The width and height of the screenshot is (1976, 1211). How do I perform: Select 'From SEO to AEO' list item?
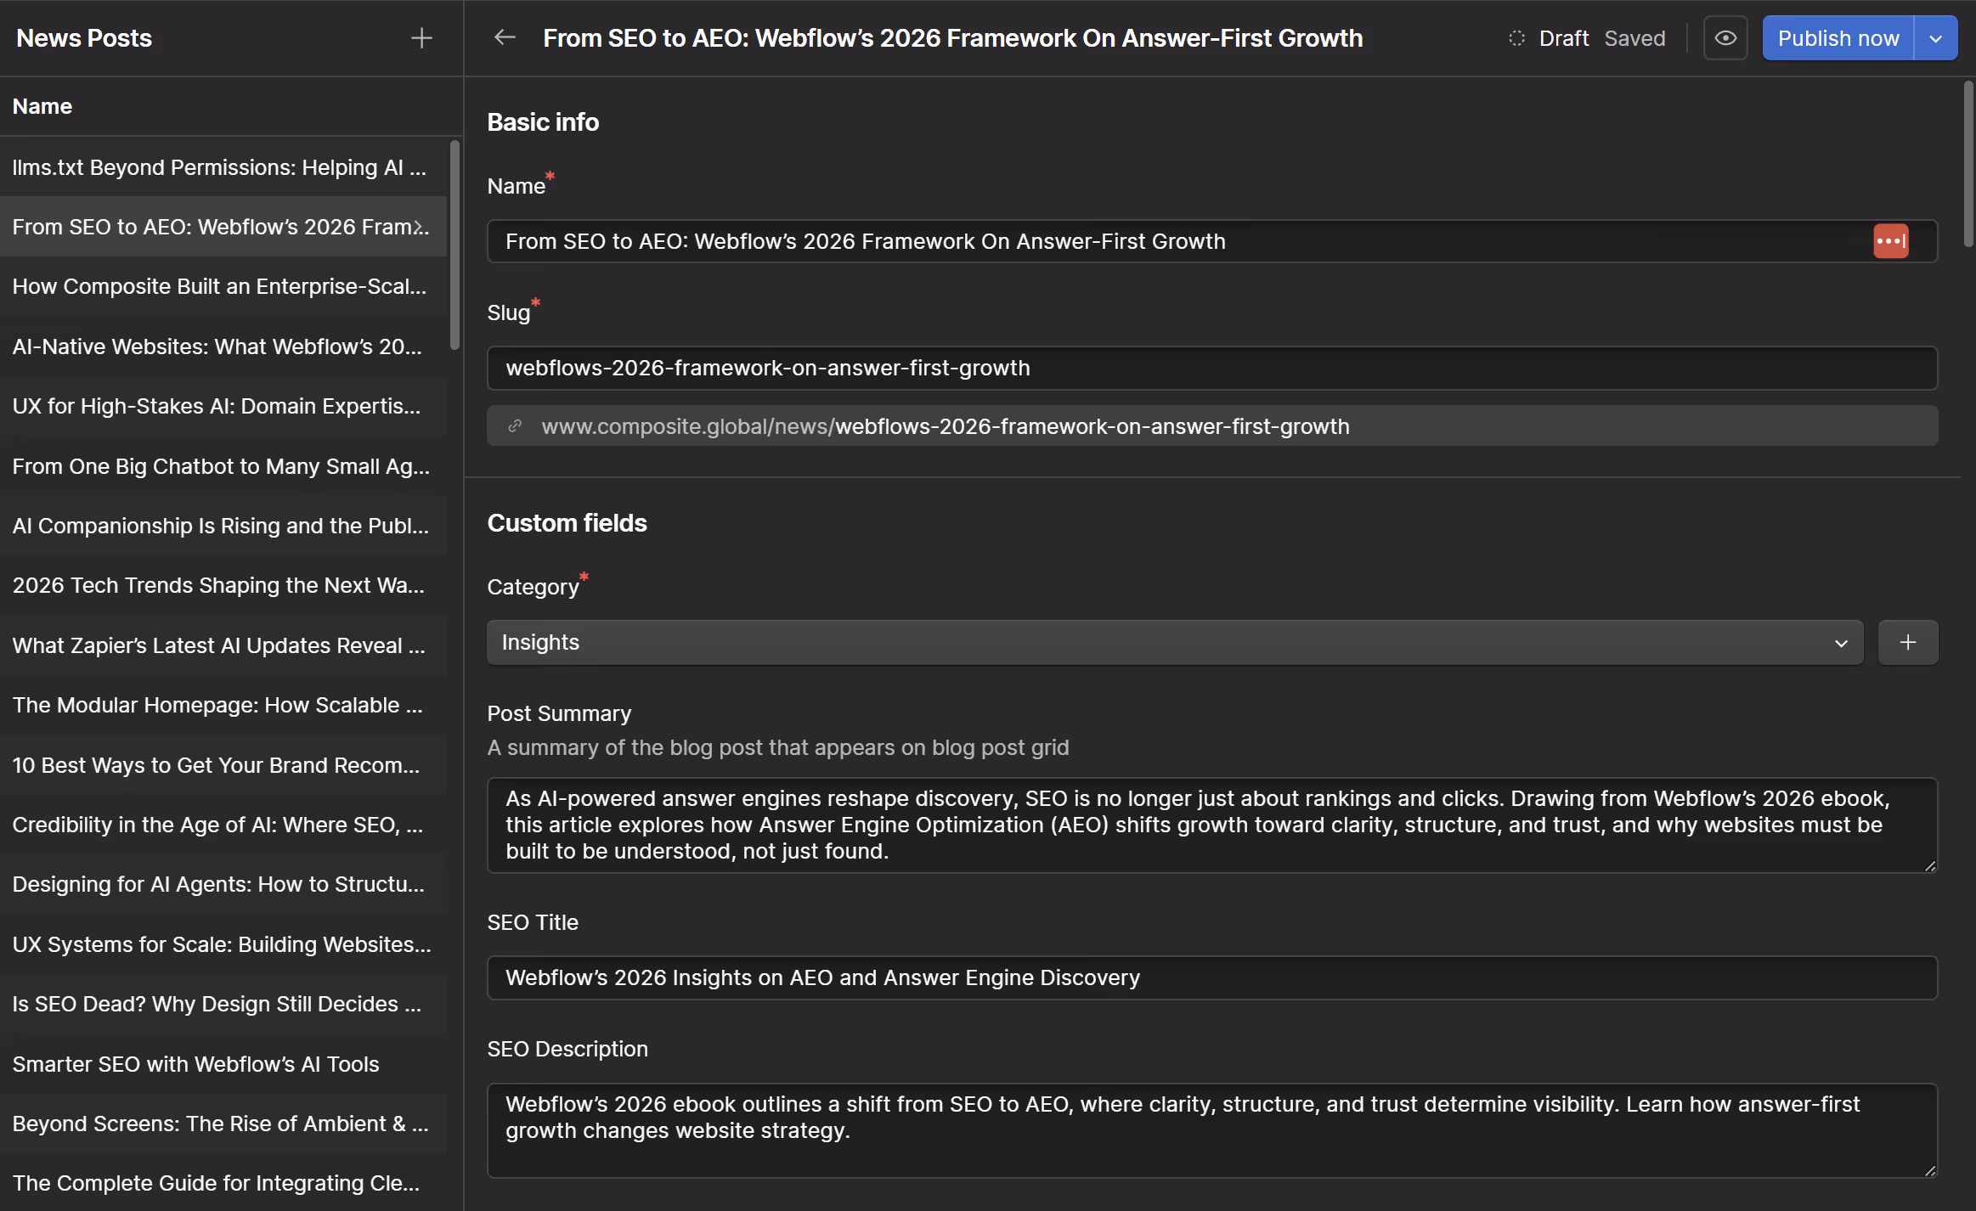click(223, 227)
